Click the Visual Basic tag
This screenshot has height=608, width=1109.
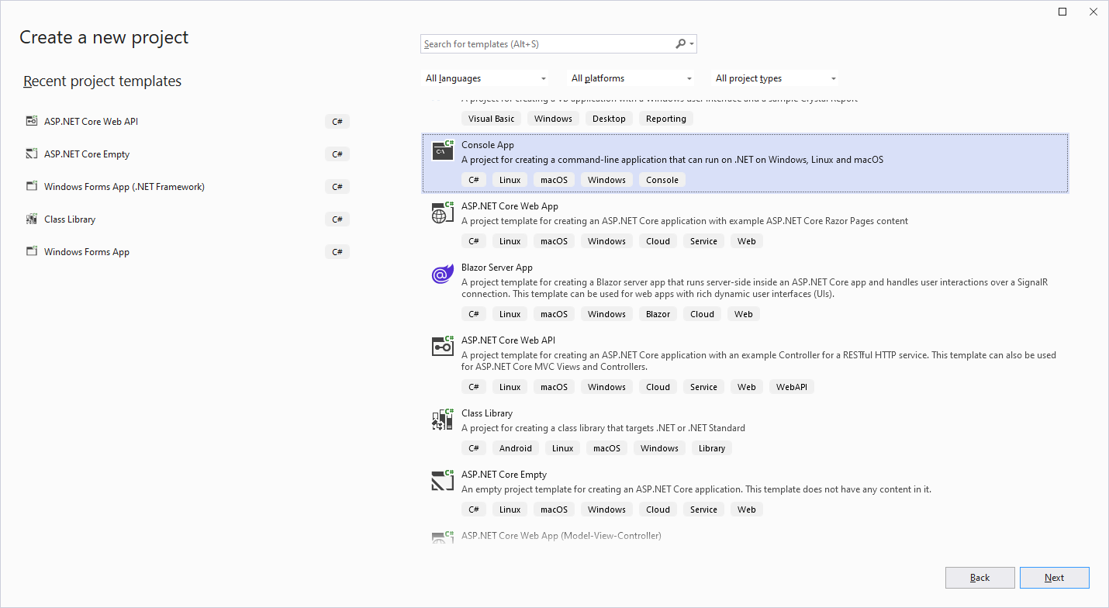tap(491, 119)
